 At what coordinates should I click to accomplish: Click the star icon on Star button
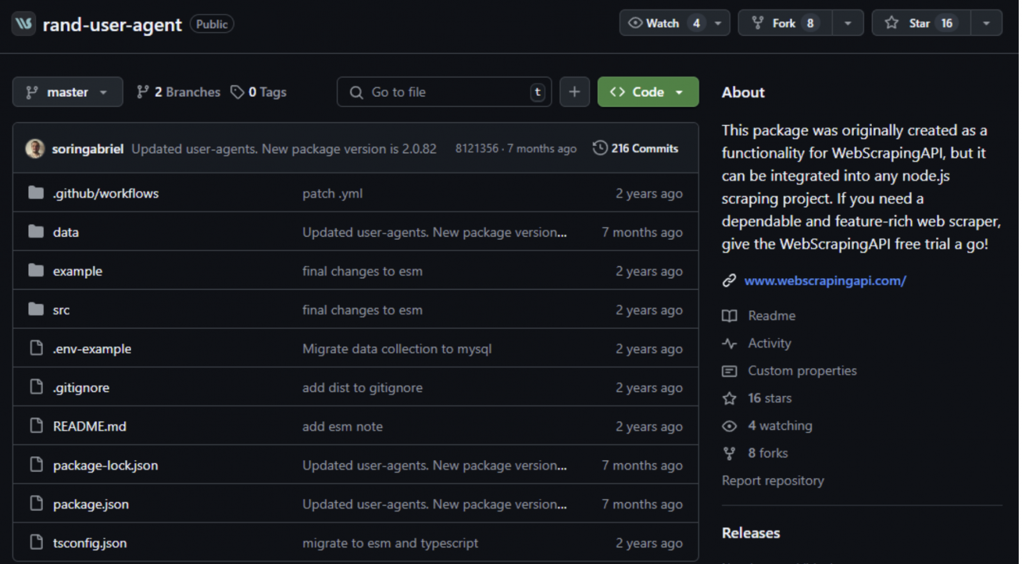click(x=892, y=23)
